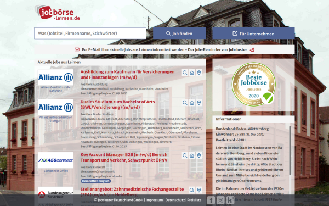Click the Informationen panel heading
This screenshot has width=329, height=206.
229,119
